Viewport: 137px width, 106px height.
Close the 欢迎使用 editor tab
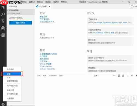[x=49, y=7]
